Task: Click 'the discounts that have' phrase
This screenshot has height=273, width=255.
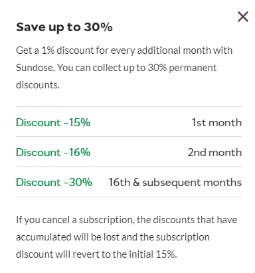Action: coord(187,220)
